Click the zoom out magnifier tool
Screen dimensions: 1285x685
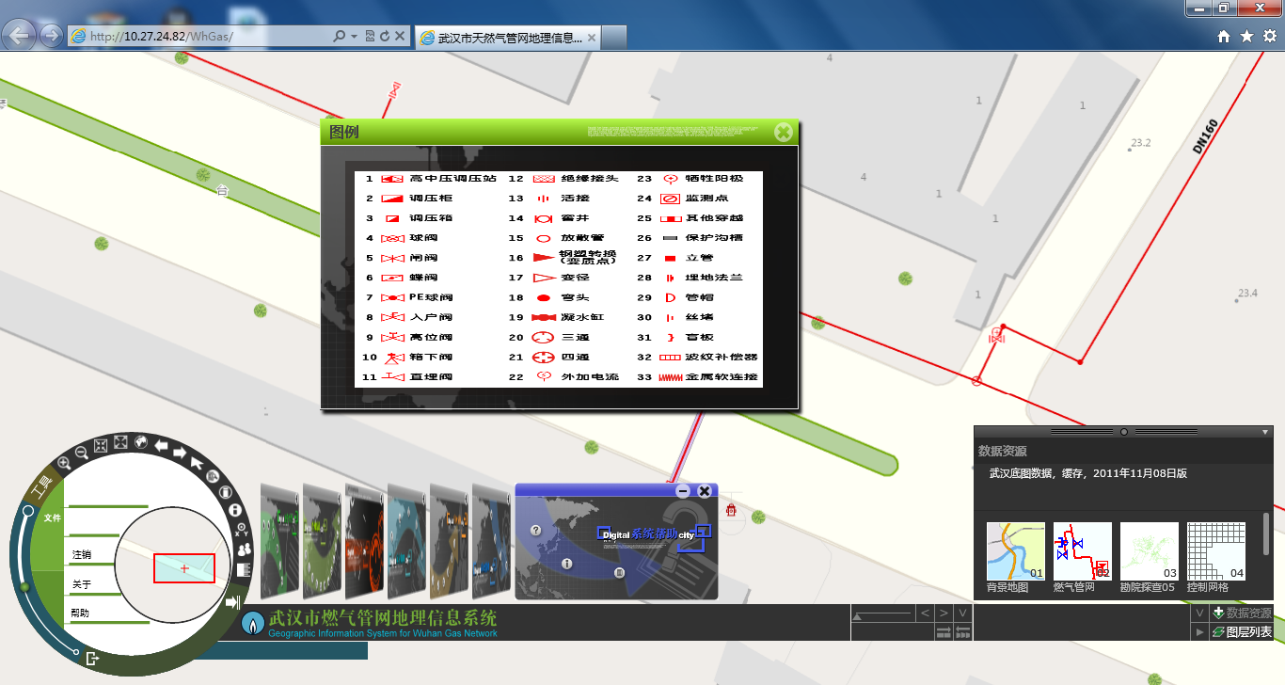tap(81, 453)
